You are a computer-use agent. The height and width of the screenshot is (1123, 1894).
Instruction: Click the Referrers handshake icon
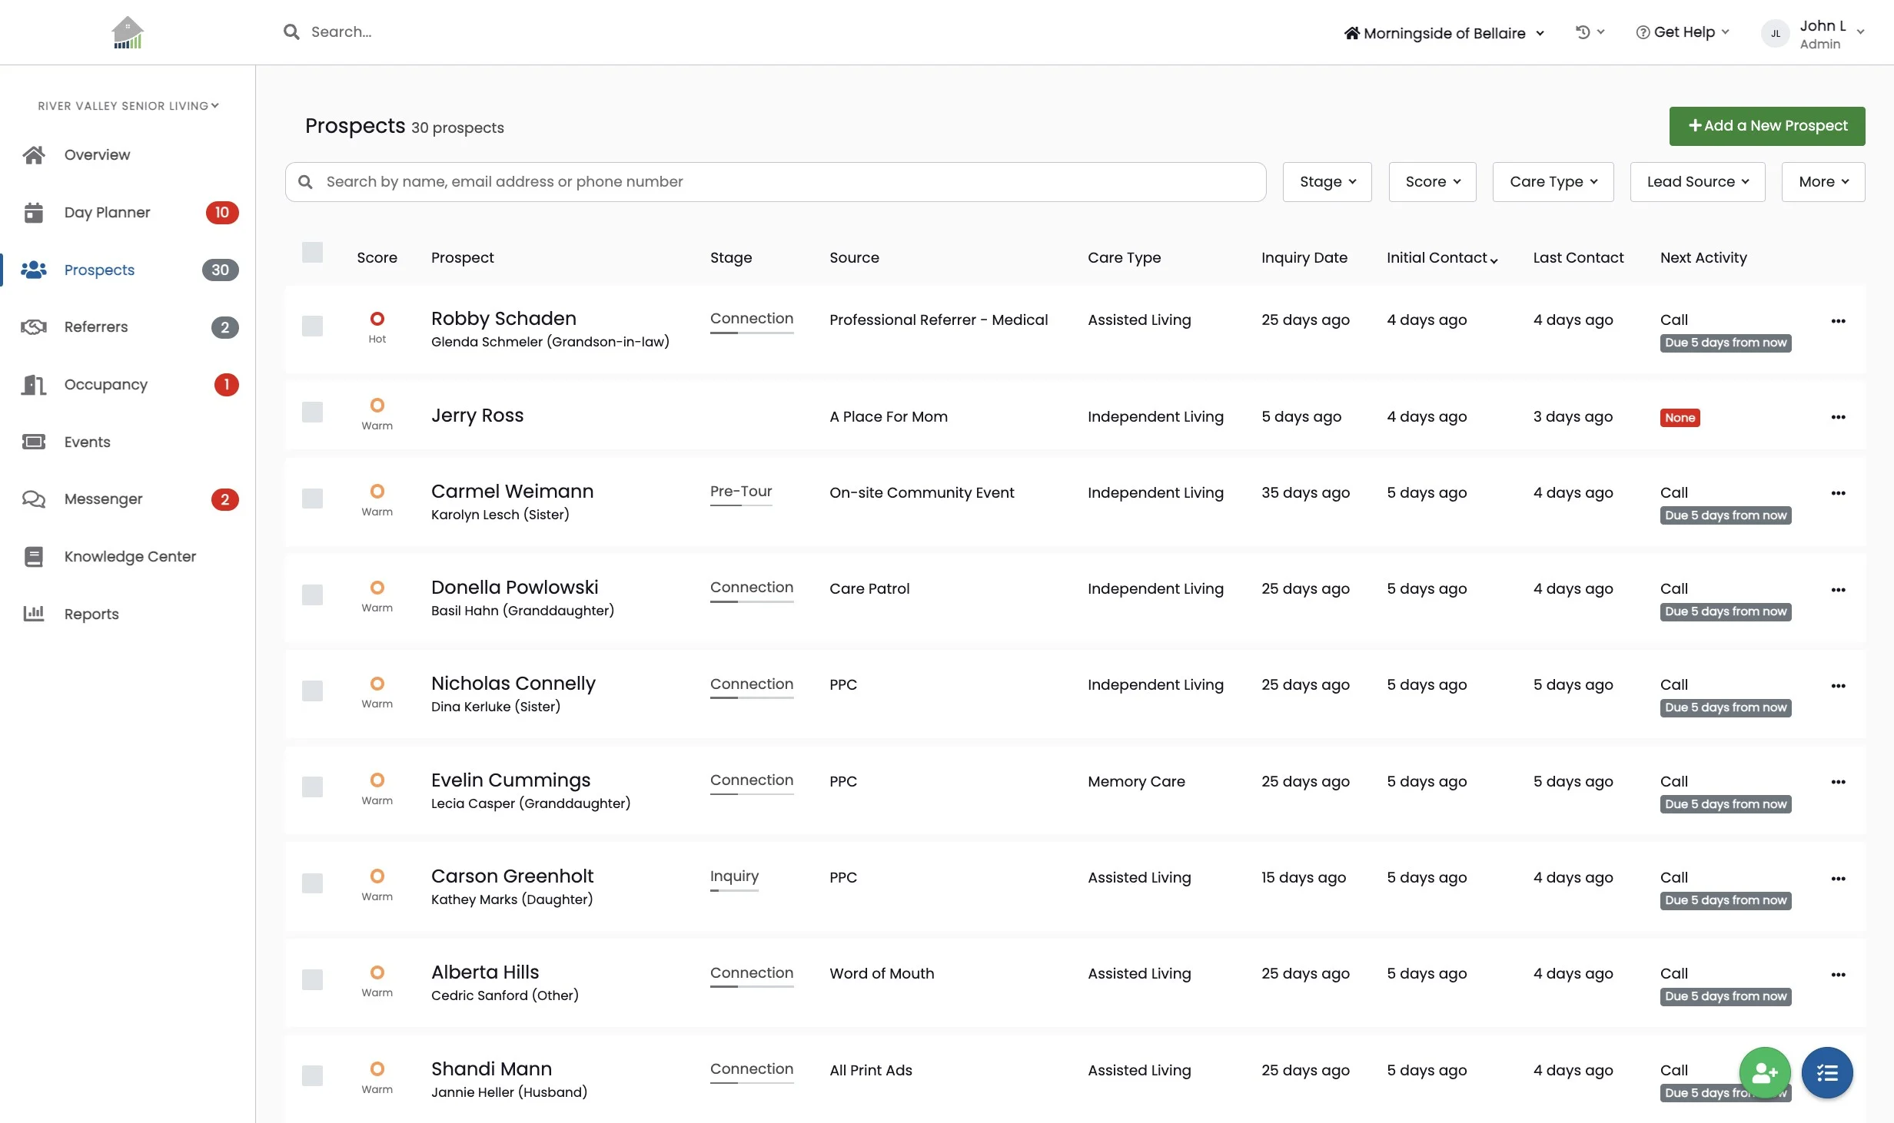(34, 327)
